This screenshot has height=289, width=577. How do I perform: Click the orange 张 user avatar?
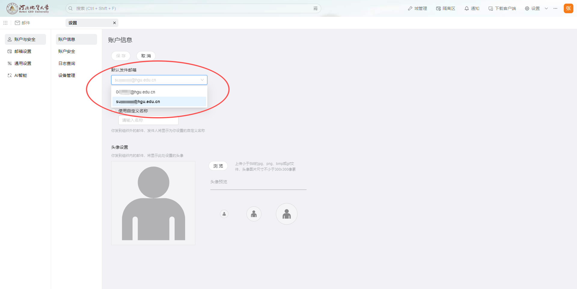coord(568,8)
